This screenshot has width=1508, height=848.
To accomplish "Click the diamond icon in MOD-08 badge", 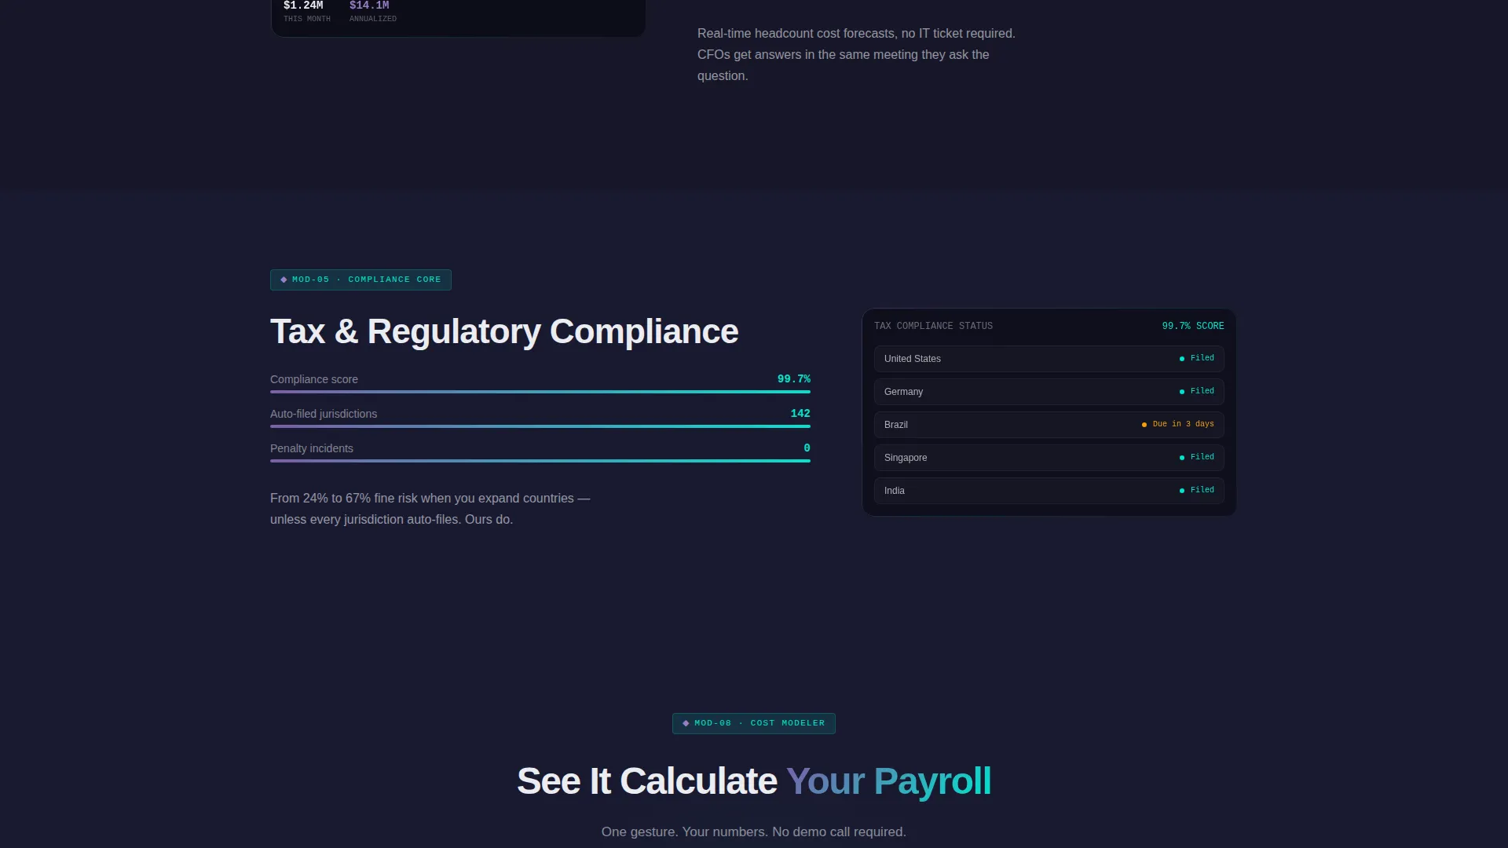I will point(686,723).
